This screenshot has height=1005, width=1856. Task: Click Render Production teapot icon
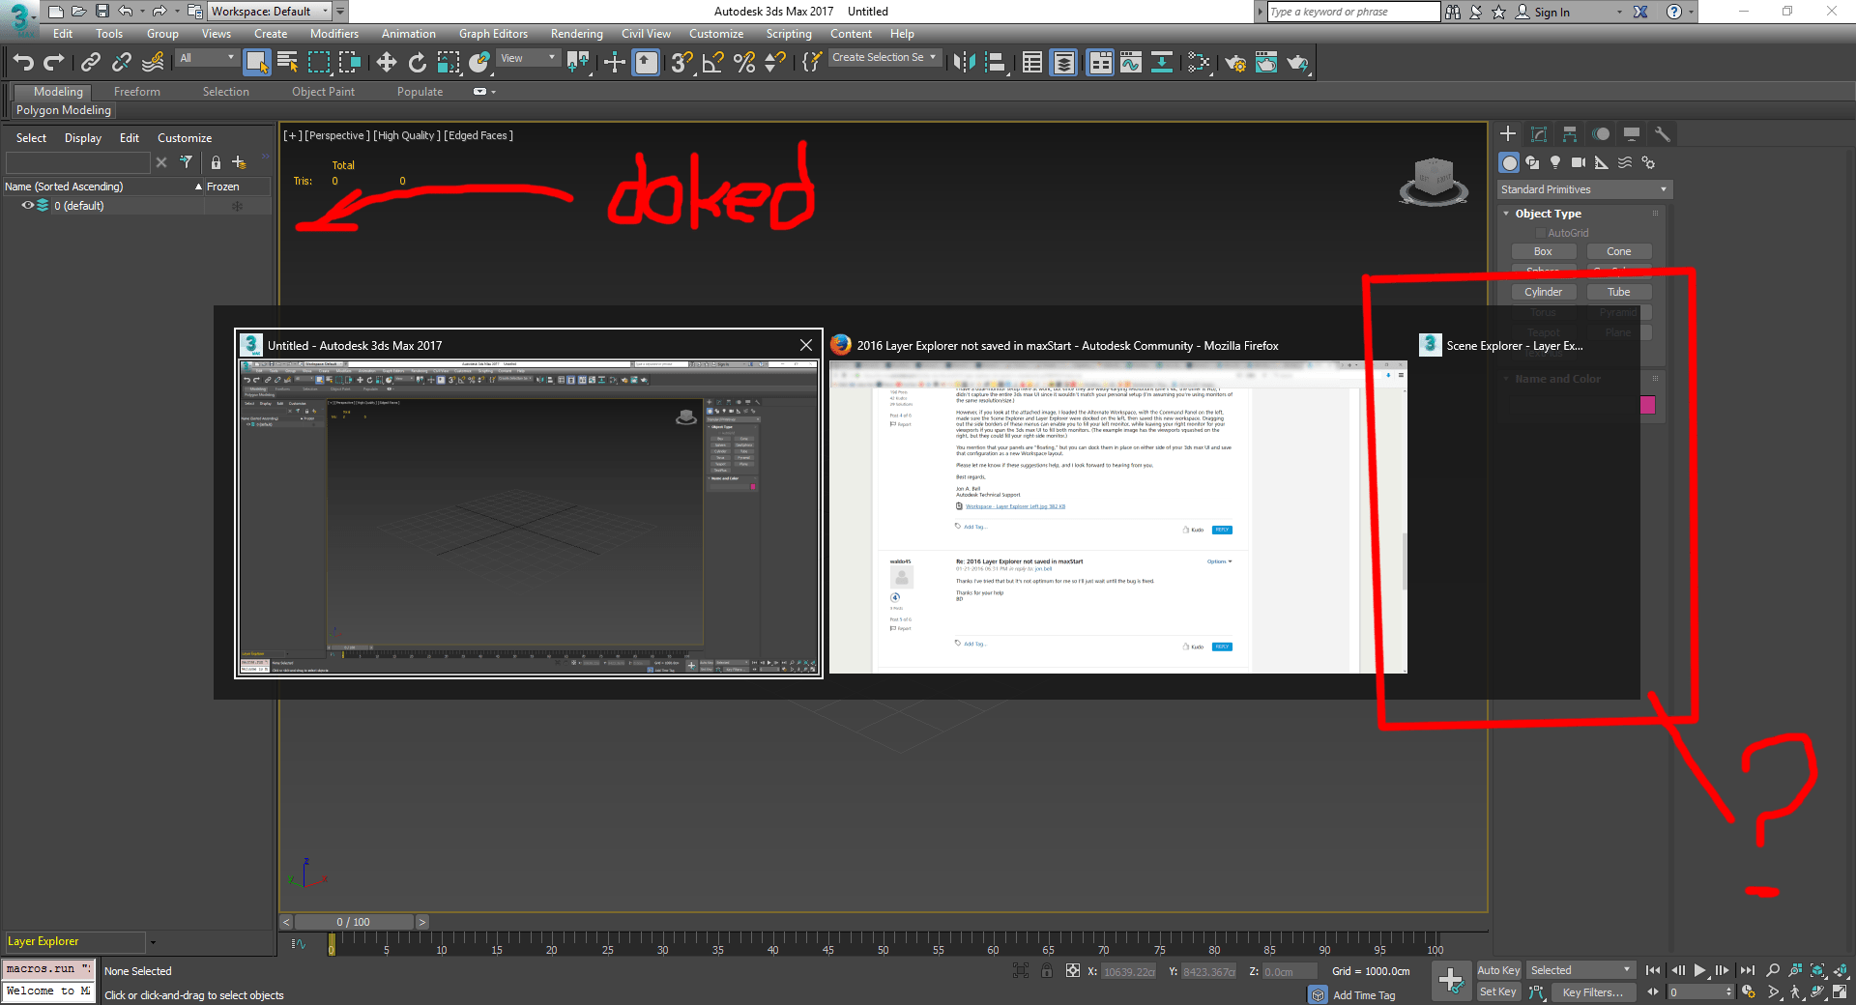point(1297,63)
